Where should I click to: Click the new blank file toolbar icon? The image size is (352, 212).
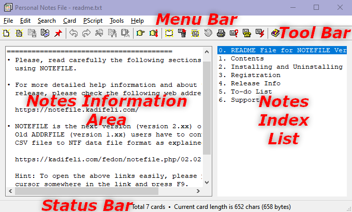click(x=7, y=33)
